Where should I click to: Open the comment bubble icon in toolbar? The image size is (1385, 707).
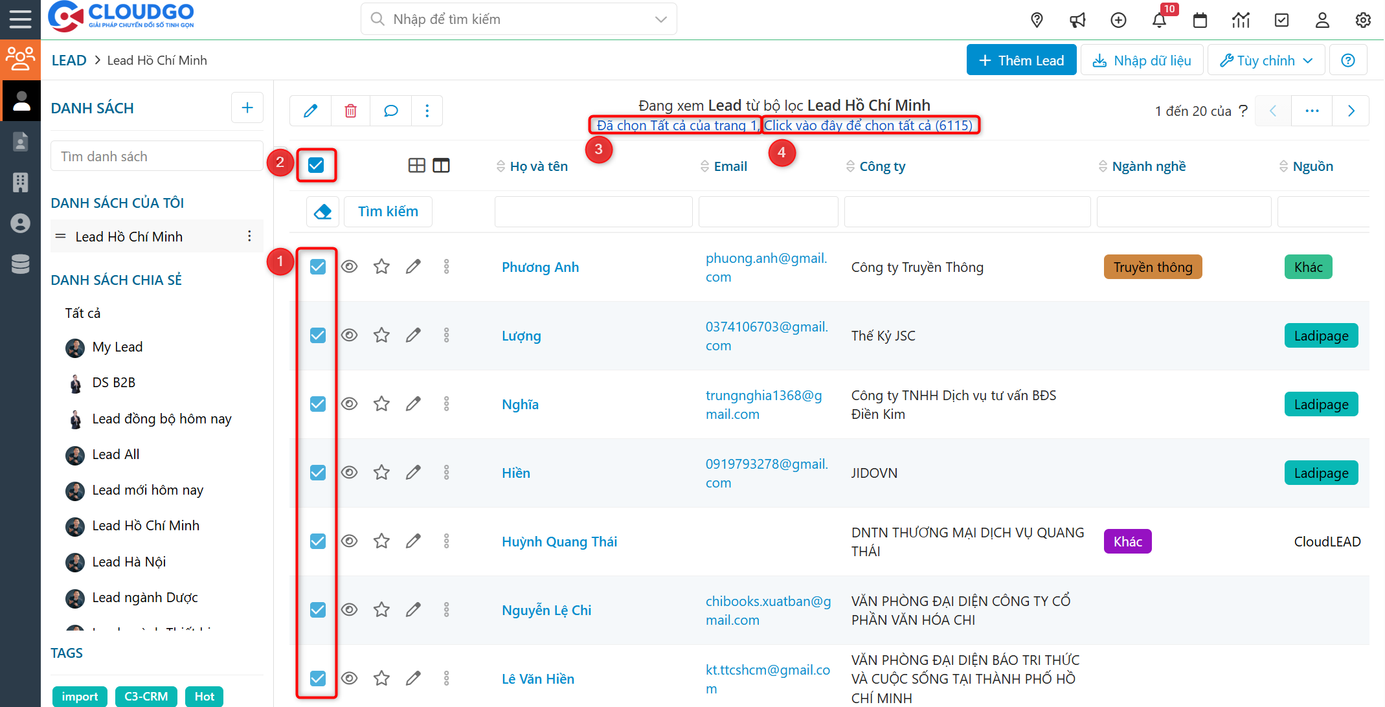coord(390,111)
